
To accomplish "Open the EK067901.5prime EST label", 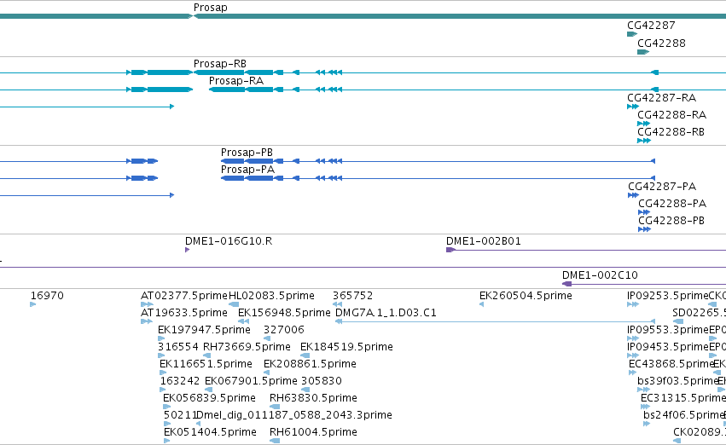I will (251, 382).
